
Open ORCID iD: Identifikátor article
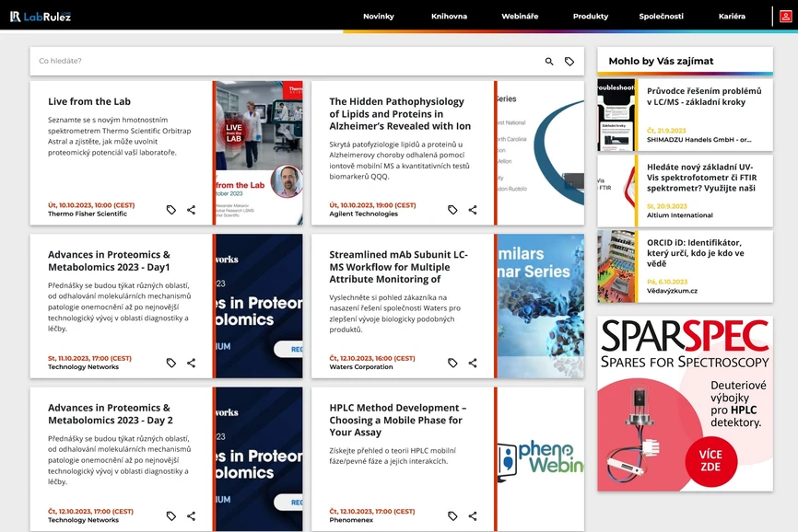click(x=695, y=253)
